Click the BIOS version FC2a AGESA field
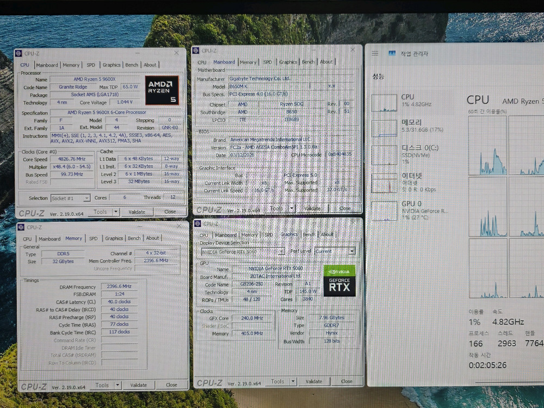 click(x=292, y=147)
